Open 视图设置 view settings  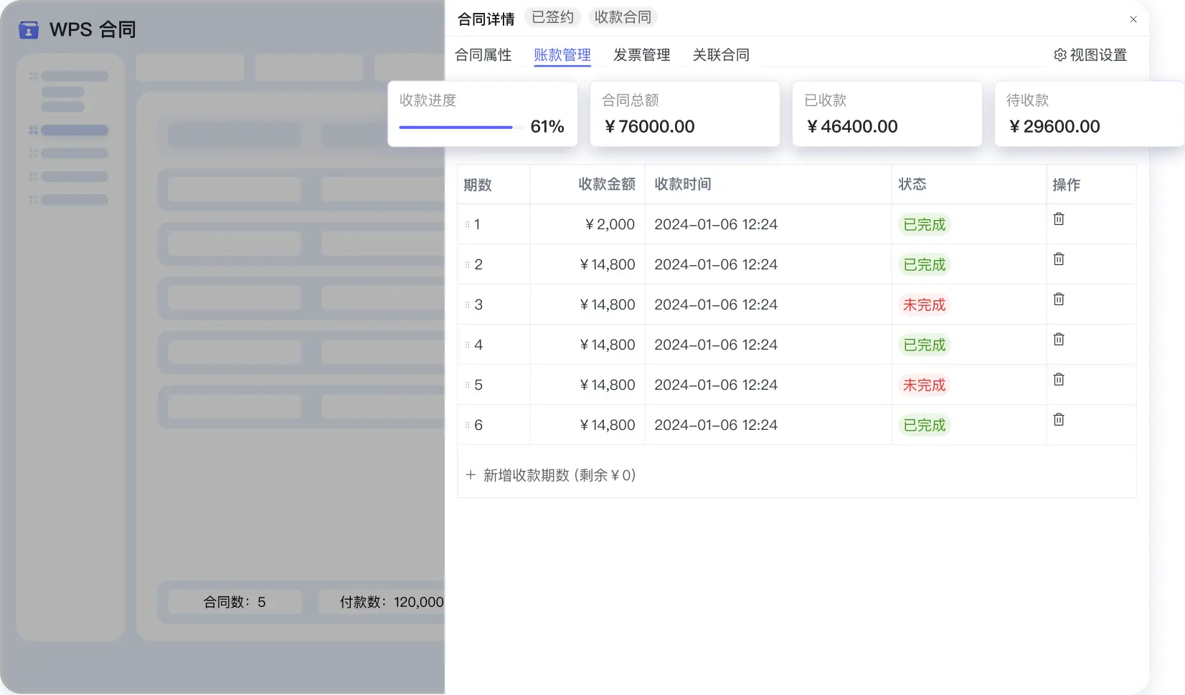tap(1090, 55)
